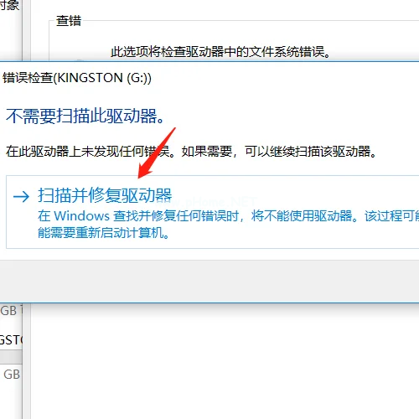Click the message 在此驱动器上未发现任何错误
The image size is (419, 419).
pos(91,152)
